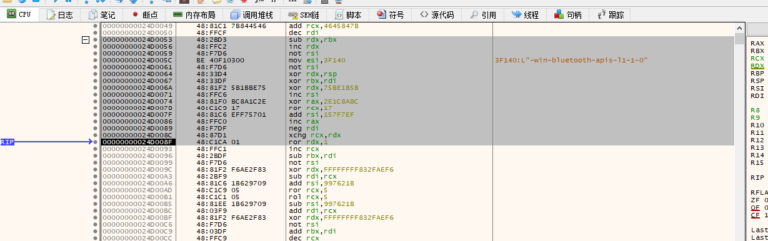Open the 日志 (Log) tab
The image size is (768, 241).
point(59,14)
